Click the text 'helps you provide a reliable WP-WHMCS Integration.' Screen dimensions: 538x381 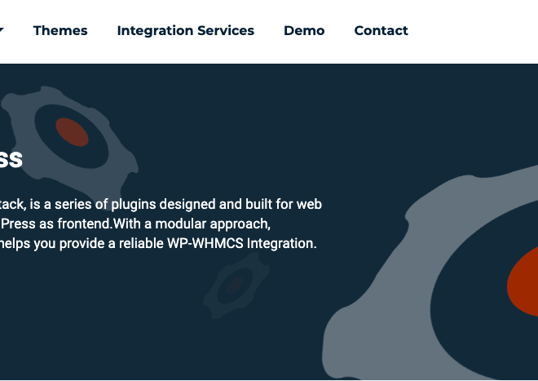[x=158, y=244]
